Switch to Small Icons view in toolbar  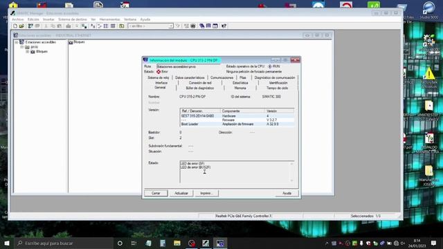[x=100, y=26]
